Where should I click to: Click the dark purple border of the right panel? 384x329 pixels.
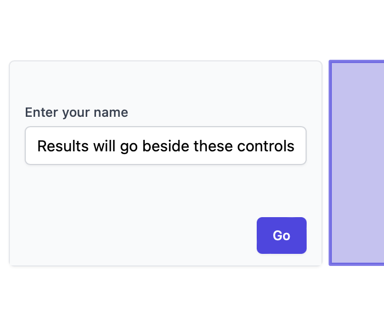click(330, 163)
